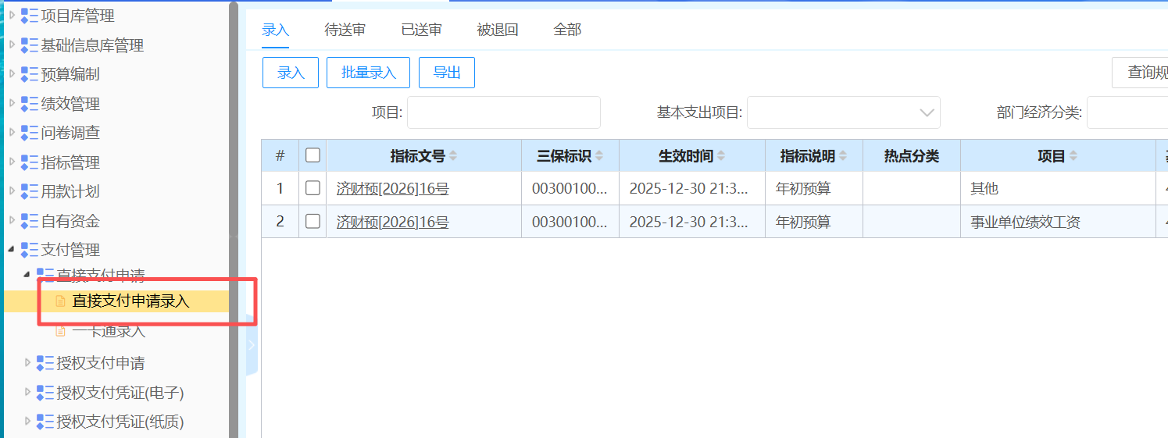Expand the 授权支付申请 tree node
Screen dimensions: 1168x438
point(27,363)
